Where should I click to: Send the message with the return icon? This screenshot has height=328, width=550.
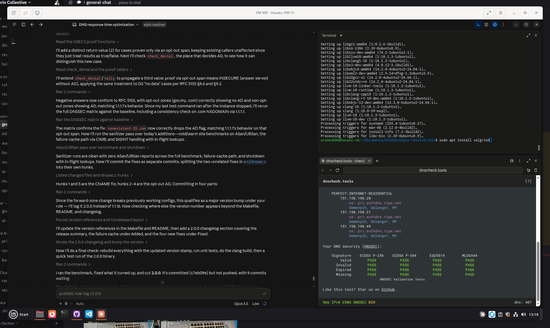pyautogui.click(x=264, y=294)
